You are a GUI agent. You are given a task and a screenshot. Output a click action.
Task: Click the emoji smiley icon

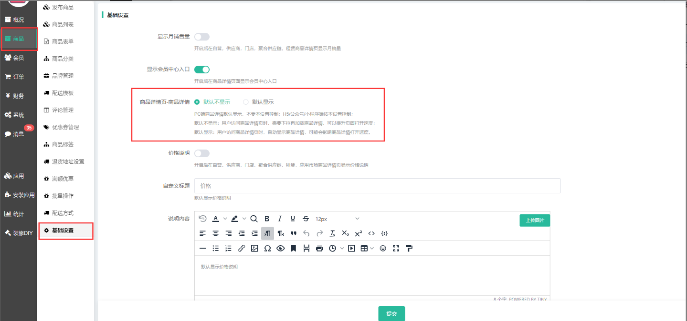coord(383,248)
